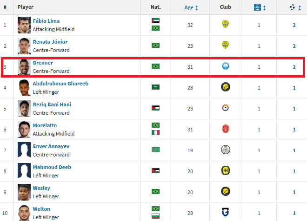This screenshot has height=221, width=307.
Task: Click Brenner's player photo thumbnail
Action: (24, 67)
